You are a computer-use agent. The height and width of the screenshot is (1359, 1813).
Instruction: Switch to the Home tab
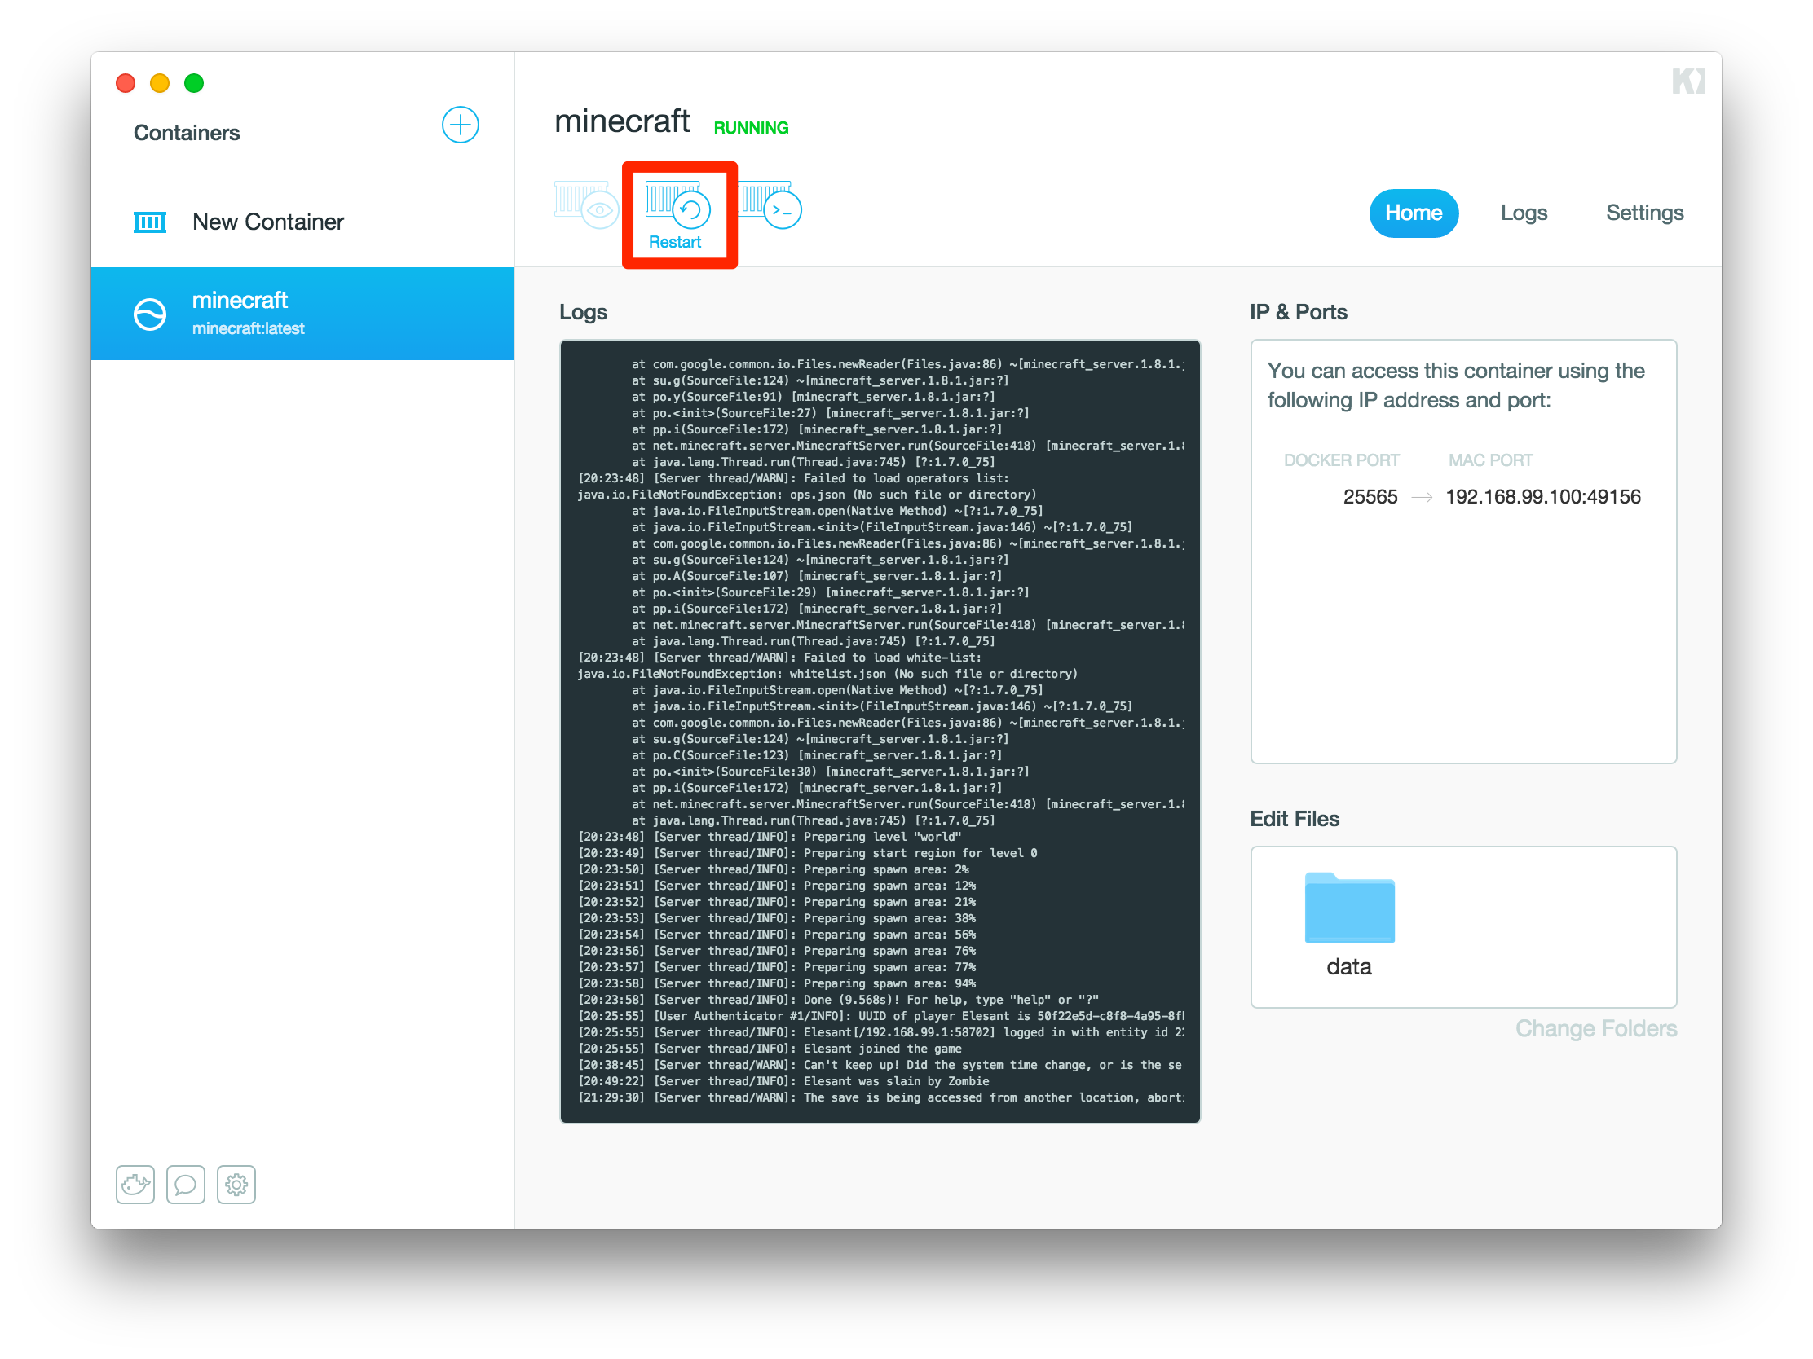point(1413,213)
